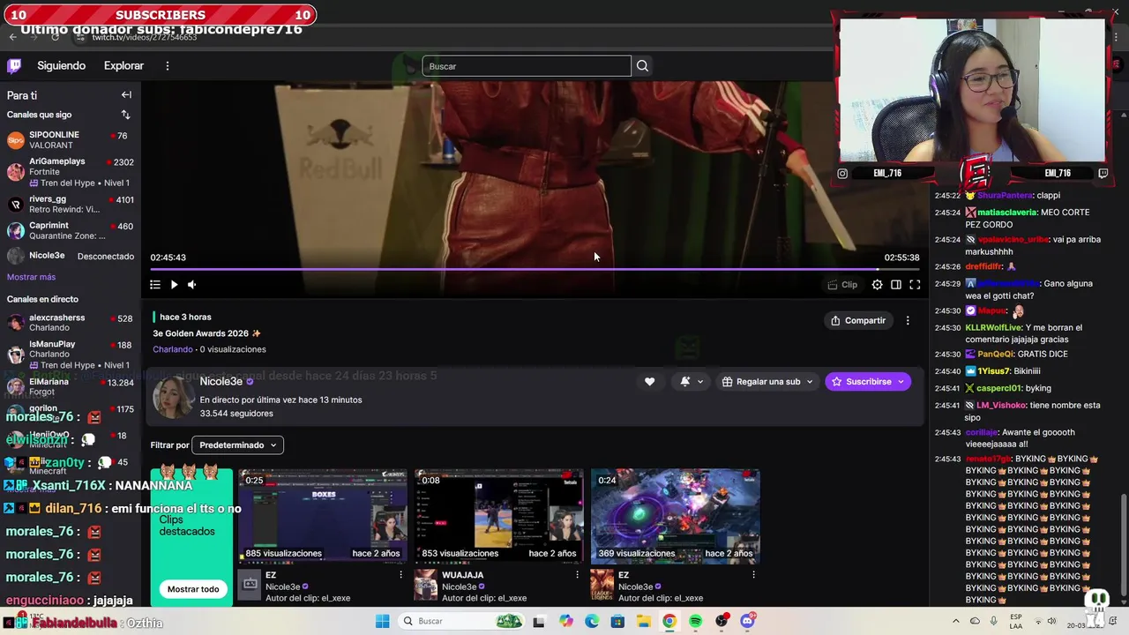Share the video with Compartir

858,321
